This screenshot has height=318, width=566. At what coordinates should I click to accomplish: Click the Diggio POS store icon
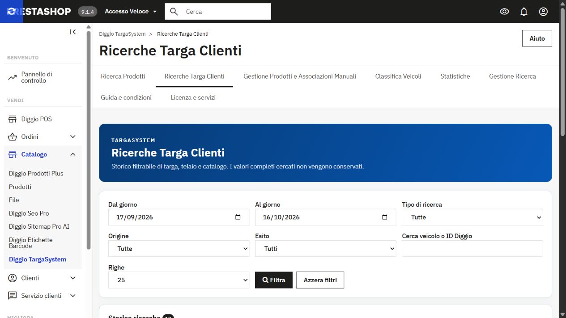[13, 119]
